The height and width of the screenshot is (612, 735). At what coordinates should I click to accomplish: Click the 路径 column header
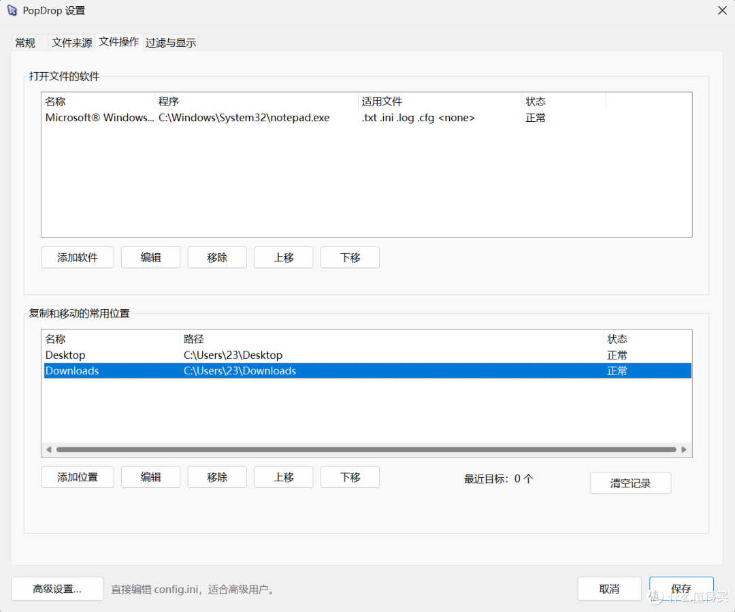point(392,339)
